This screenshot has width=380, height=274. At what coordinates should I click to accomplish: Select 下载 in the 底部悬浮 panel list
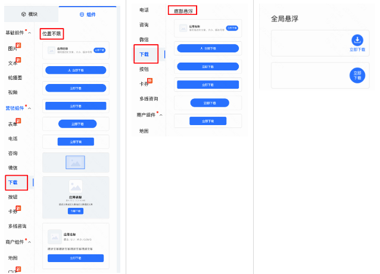pyautogui.click(x=144, y=54)
